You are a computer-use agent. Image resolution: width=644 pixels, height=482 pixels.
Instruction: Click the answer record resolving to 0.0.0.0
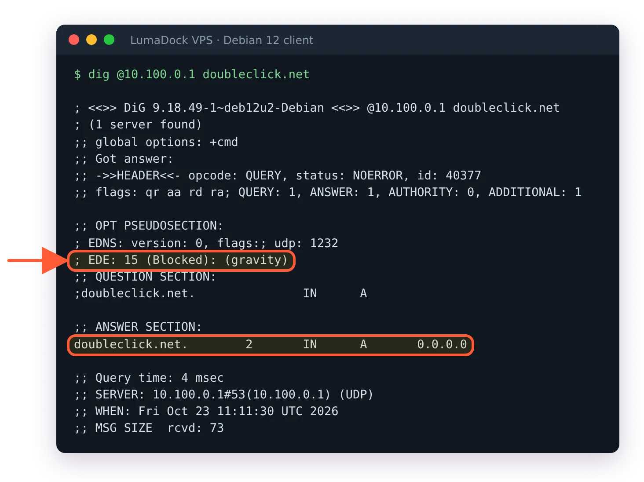pyautogui.click(x=270, y=345)
